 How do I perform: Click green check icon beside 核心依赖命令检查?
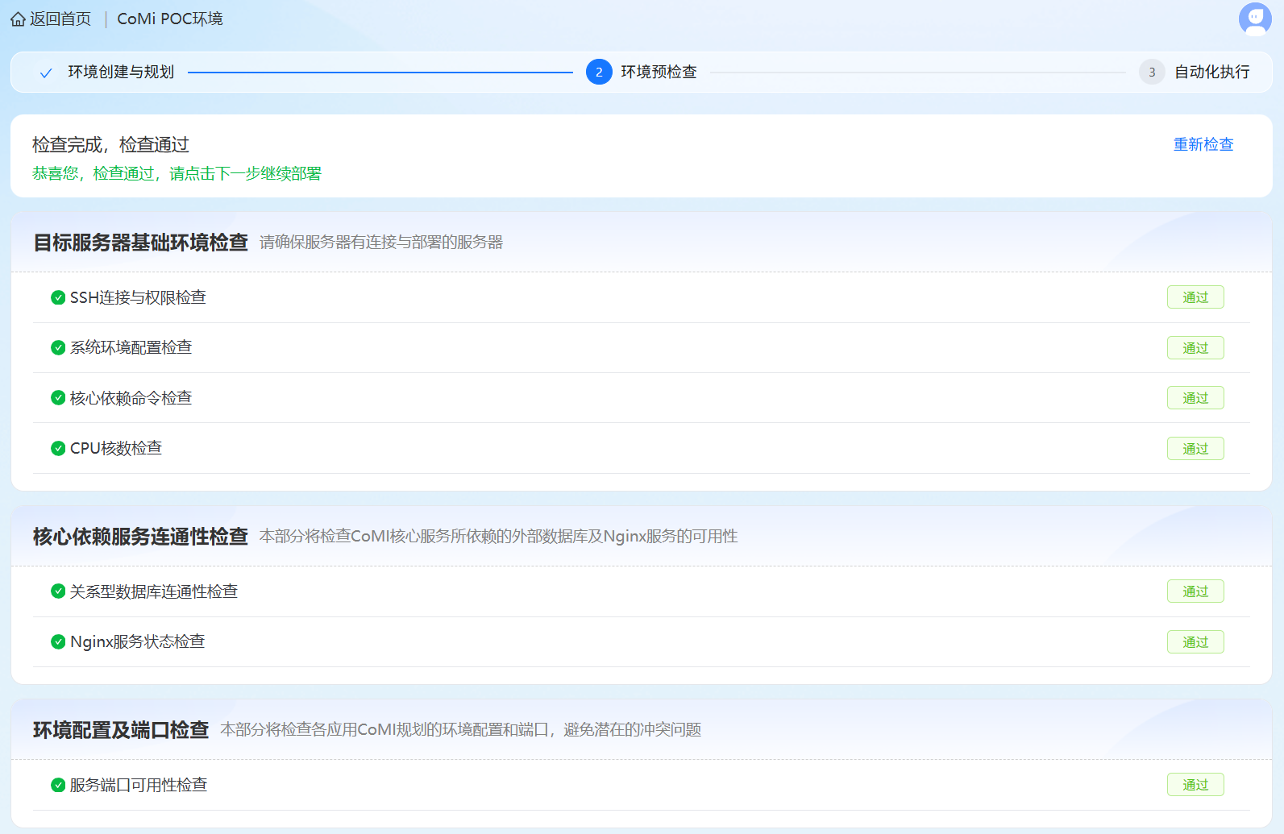[x=58, y=398]
